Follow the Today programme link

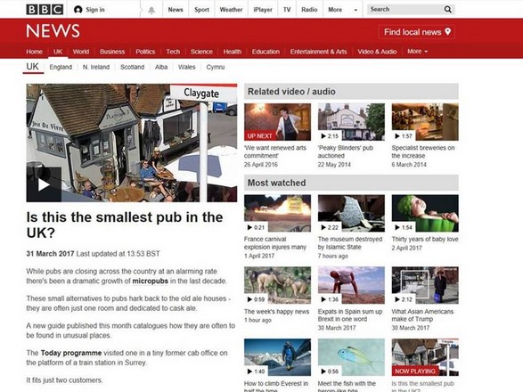click(71, 353)
